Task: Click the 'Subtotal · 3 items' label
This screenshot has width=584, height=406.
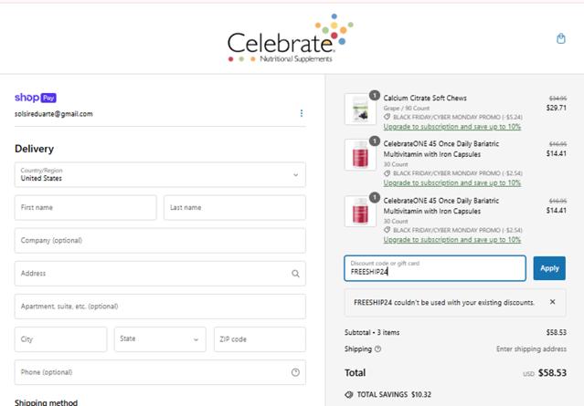Action: (372, 332)
